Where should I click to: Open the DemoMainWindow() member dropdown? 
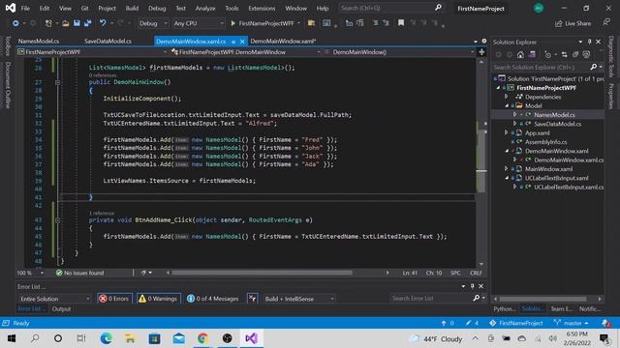click(x=399, y=52)
